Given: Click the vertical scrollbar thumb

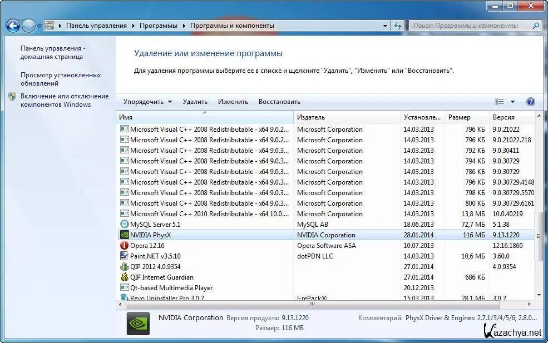Looking at the screenshot, I should click(x=538, y=236).
